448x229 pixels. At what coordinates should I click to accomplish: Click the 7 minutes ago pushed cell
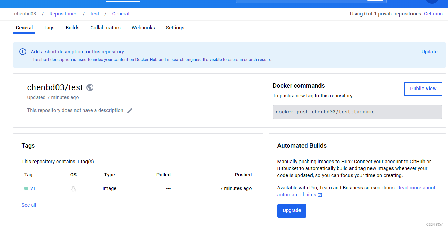pos(236,188)
